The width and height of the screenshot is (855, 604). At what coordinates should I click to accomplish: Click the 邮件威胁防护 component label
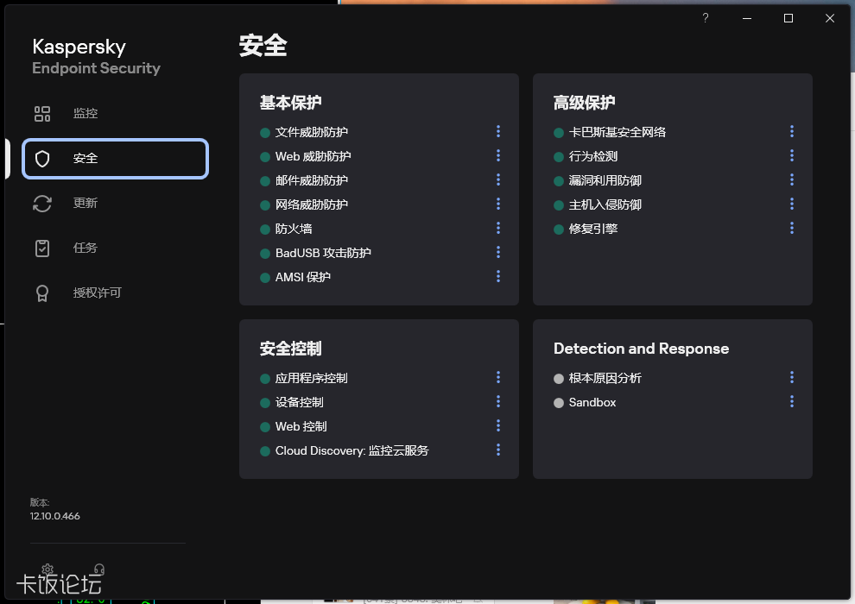click(312, 181)
